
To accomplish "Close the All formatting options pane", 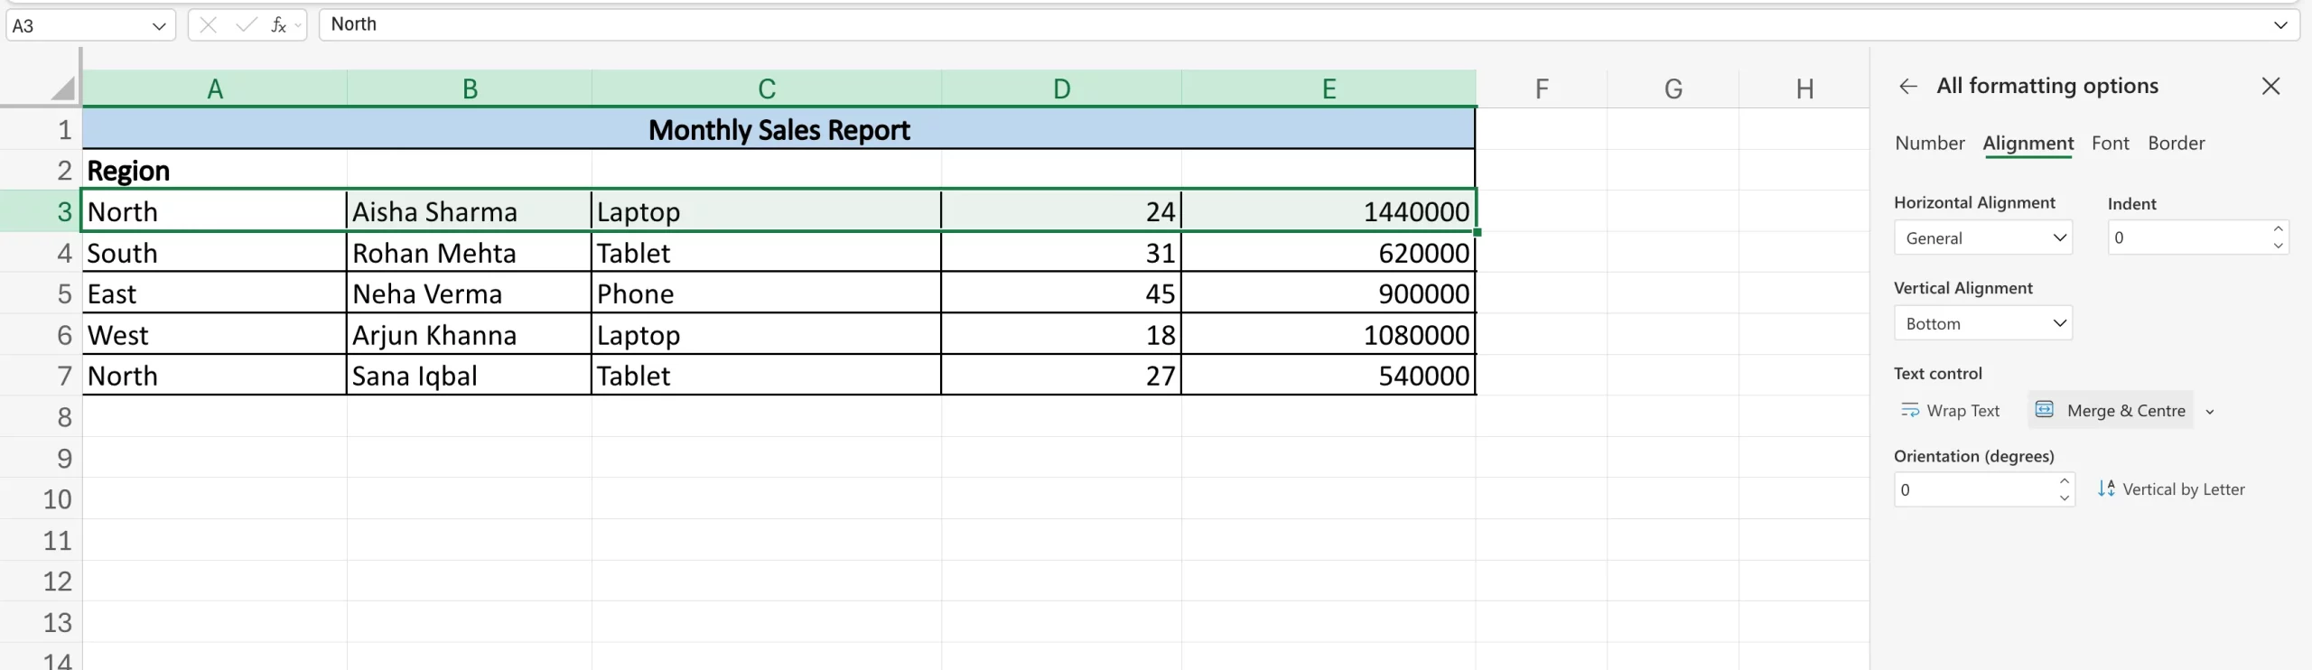I will click(x=2270, y=86).
